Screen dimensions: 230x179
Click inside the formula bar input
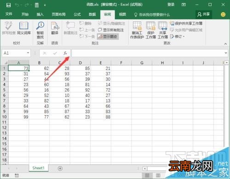(148, 53)
